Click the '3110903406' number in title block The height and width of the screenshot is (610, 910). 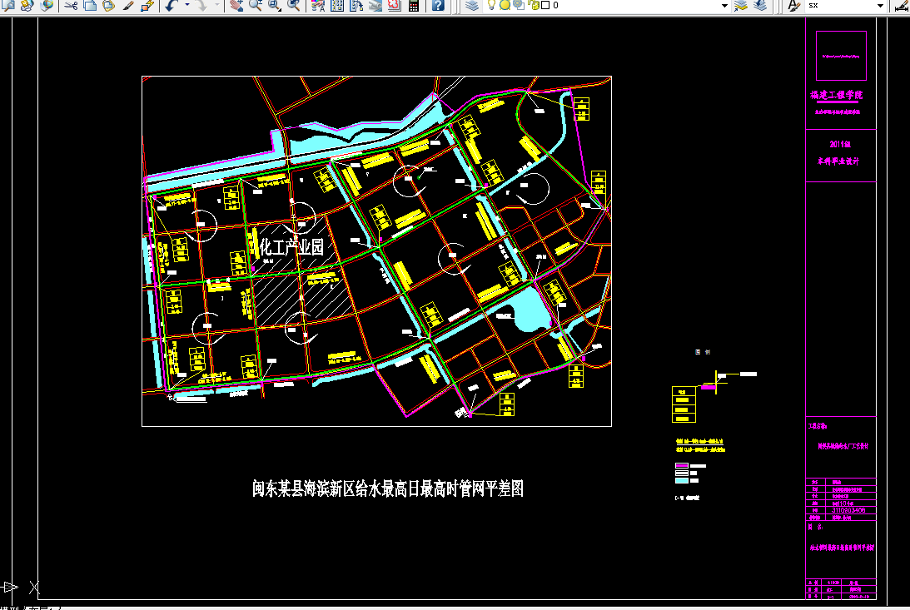848,510
